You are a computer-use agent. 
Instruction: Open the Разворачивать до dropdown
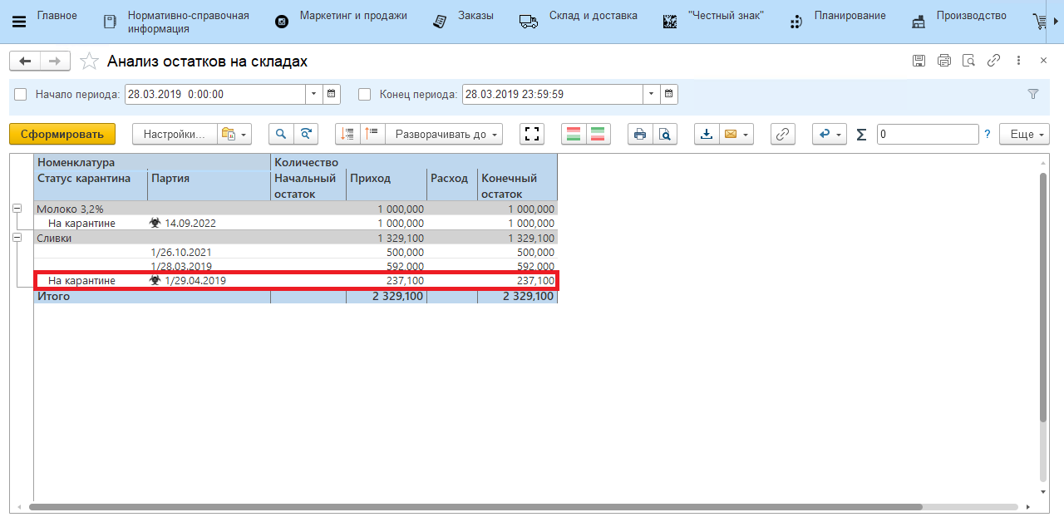coord(448,134)
